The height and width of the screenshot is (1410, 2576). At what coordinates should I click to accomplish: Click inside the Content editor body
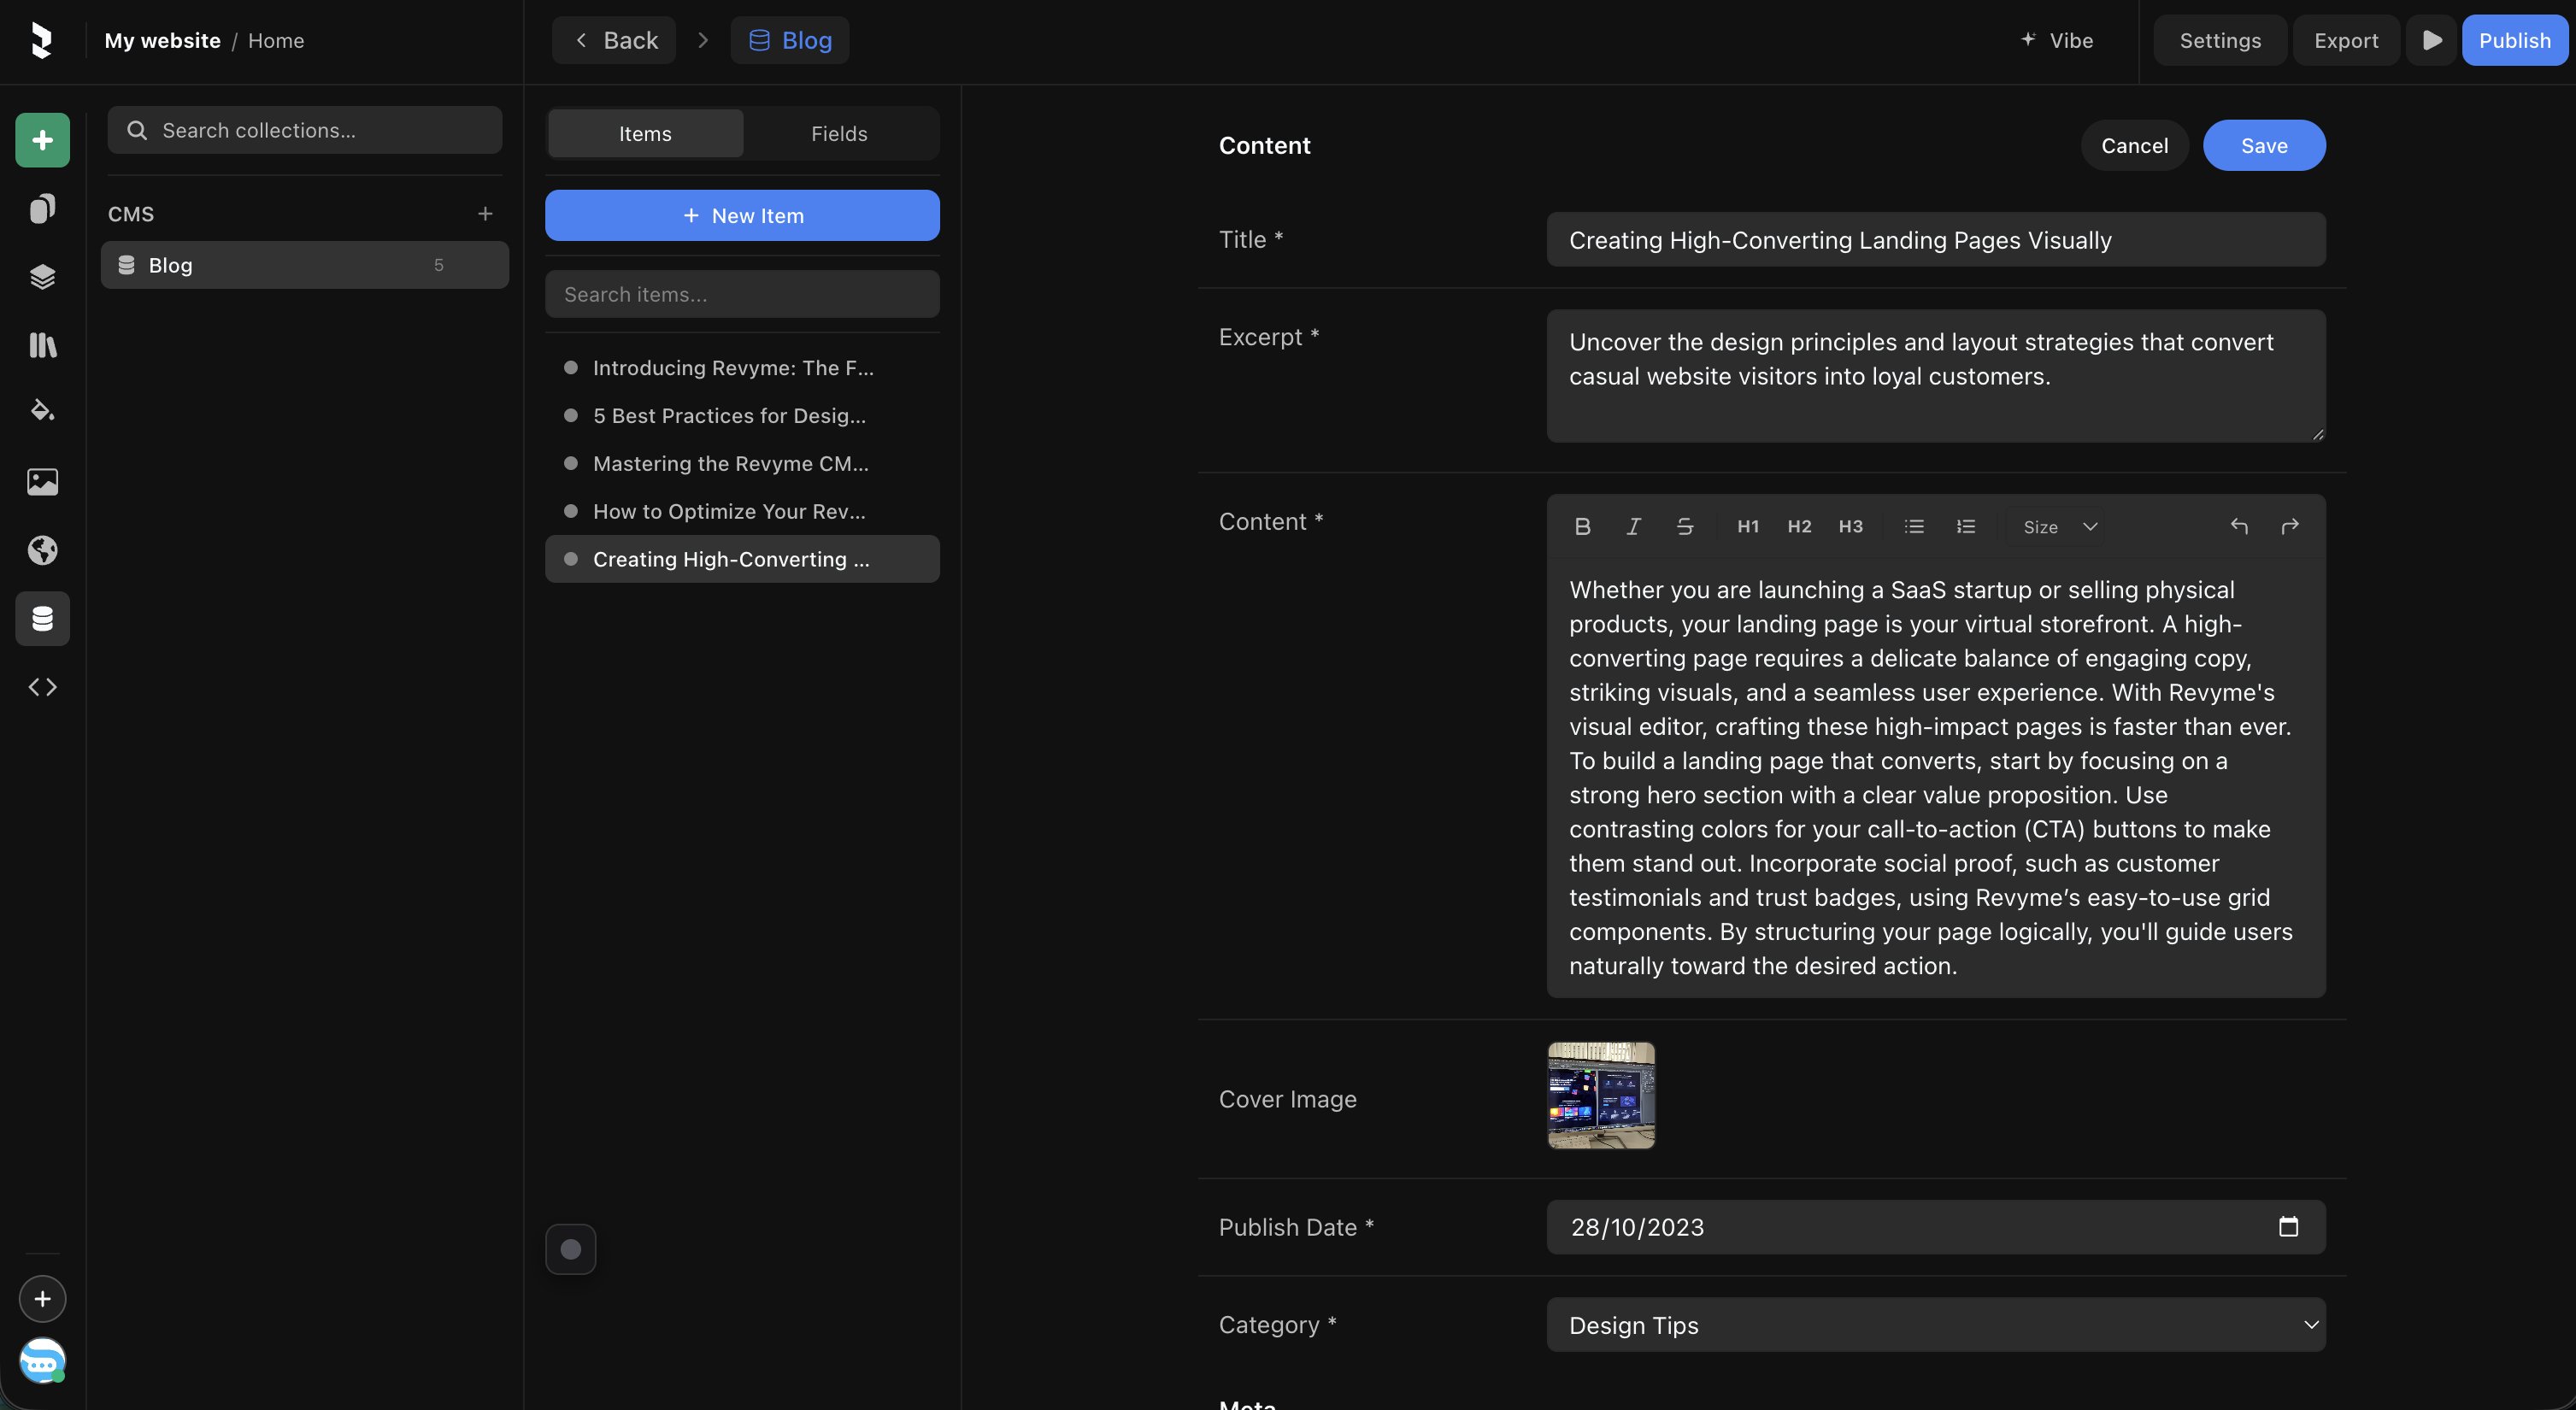[x=1936, y=777]
